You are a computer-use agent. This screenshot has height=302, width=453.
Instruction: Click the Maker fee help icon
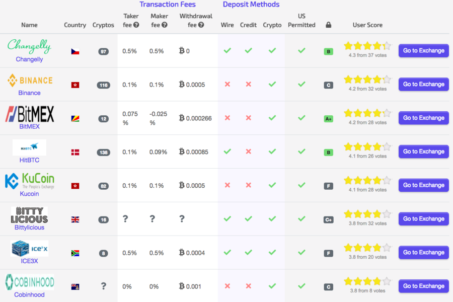point(164,25)
